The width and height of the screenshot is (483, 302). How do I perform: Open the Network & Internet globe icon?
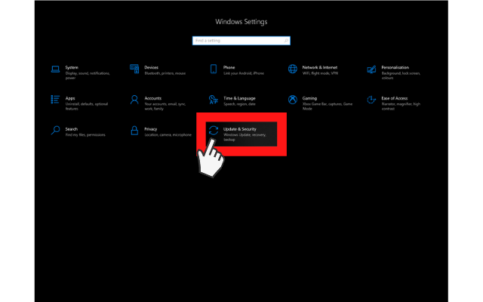(x=293, y=69)
